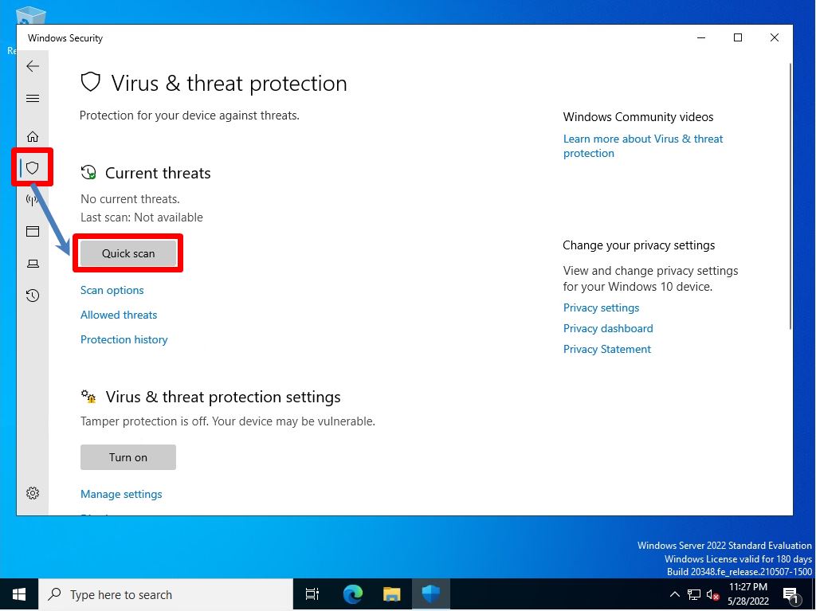Open Protection history link

[124, 339]
